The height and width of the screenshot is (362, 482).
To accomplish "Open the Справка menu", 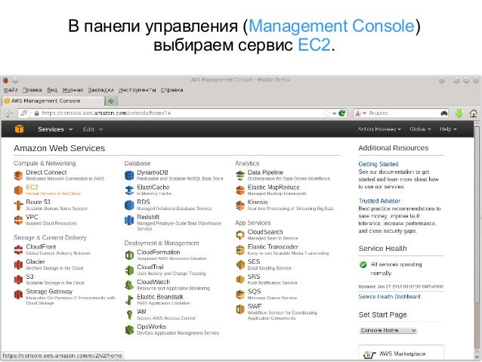I will (x=171, y=90).
